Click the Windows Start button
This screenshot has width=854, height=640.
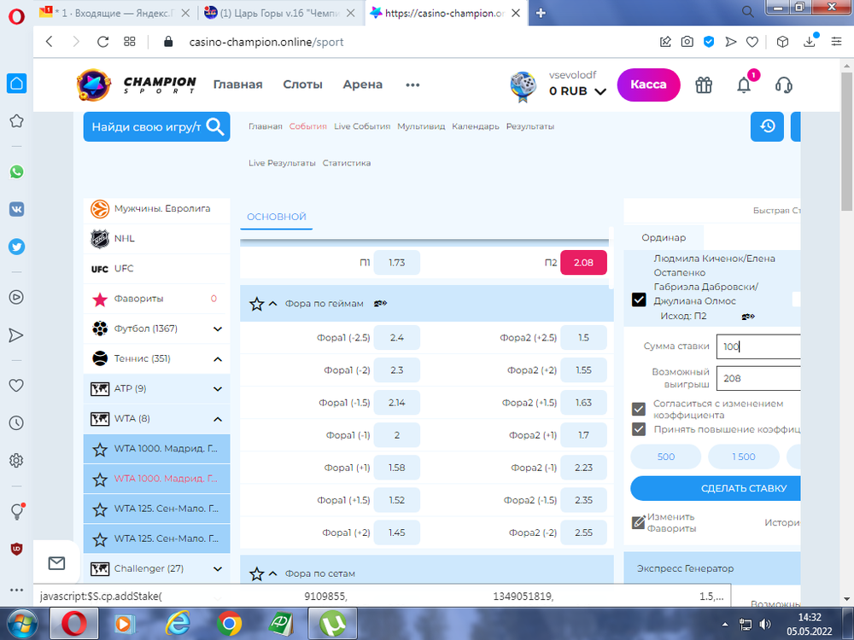[22, 624]
